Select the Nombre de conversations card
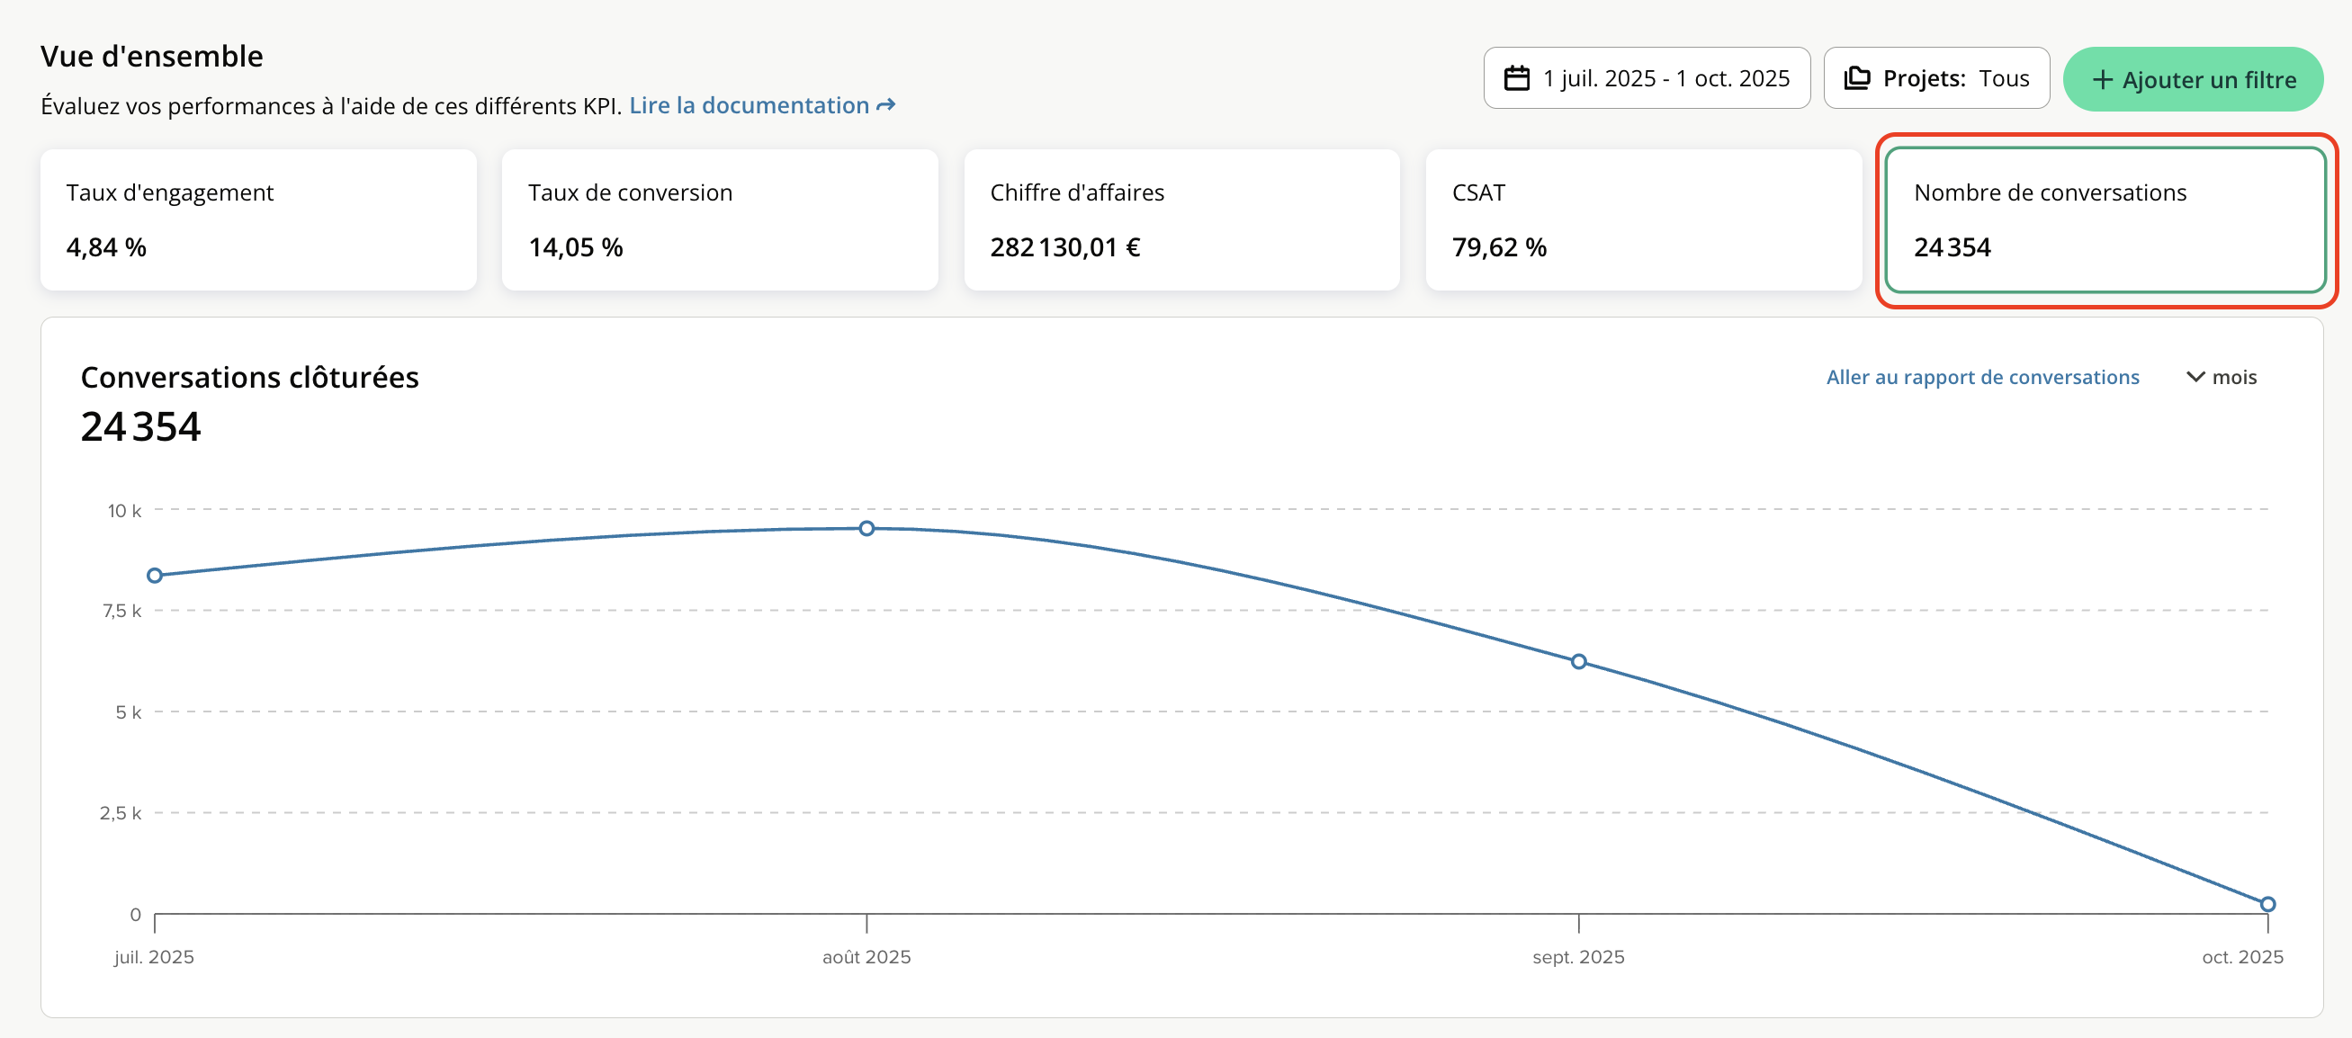Viewport: 2352px width, 1038px height. [x=2105, y=220]
